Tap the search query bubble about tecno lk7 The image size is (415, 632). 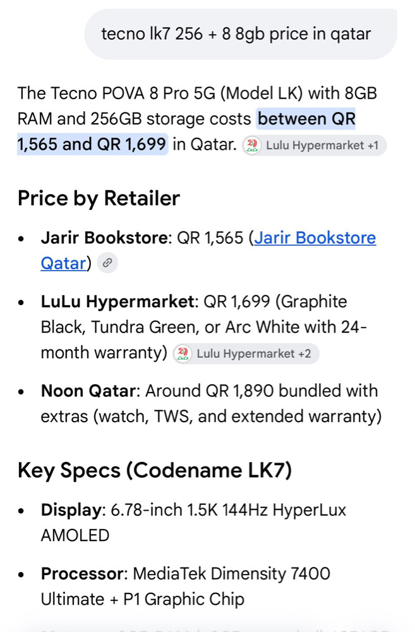tap(241, 34)
